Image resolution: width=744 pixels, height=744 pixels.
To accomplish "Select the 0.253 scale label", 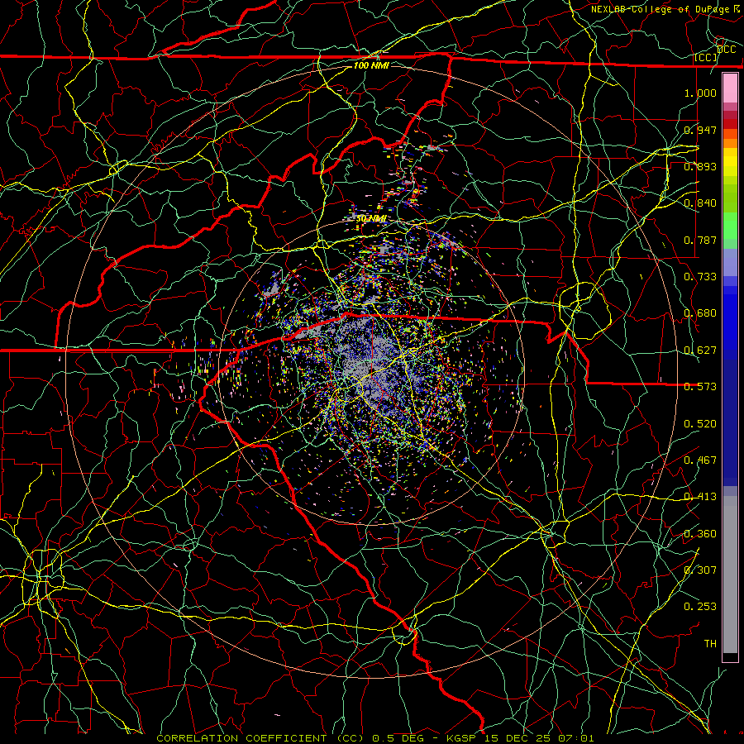I will point(700,607).
